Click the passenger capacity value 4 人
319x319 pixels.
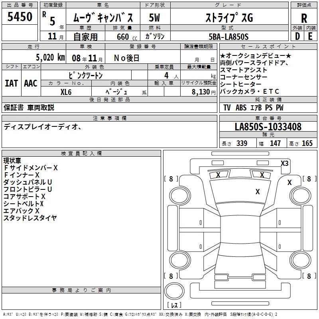pyautogui.click(x=171, y=76)
